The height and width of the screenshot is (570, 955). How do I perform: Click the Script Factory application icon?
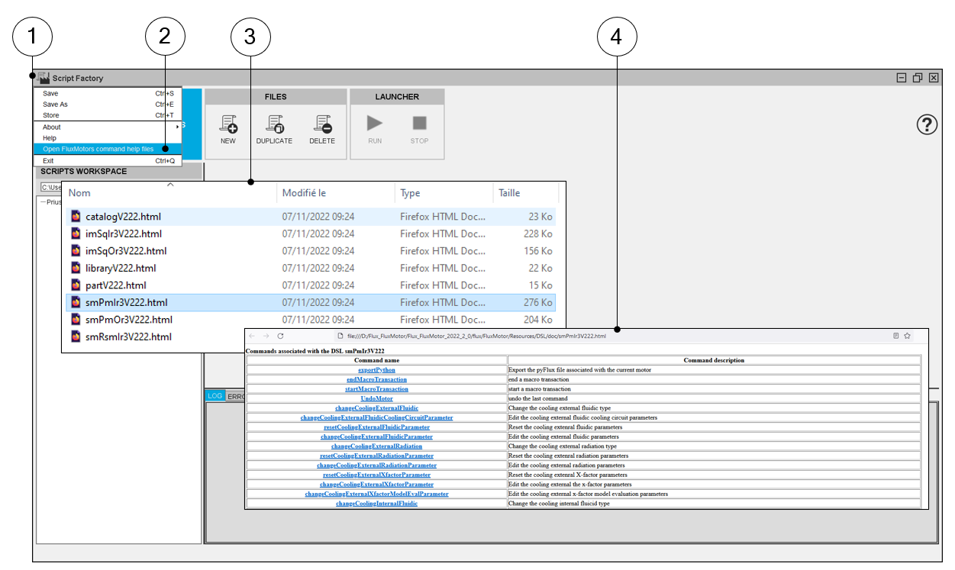(44, 78)
